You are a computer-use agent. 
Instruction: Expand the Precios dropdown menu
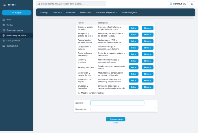tap(58, 12)
